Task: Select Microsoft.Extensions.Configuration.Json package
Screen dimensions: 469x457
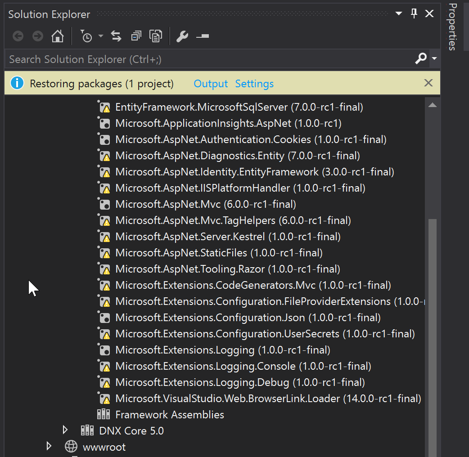Action: click(x=248, y=318)
